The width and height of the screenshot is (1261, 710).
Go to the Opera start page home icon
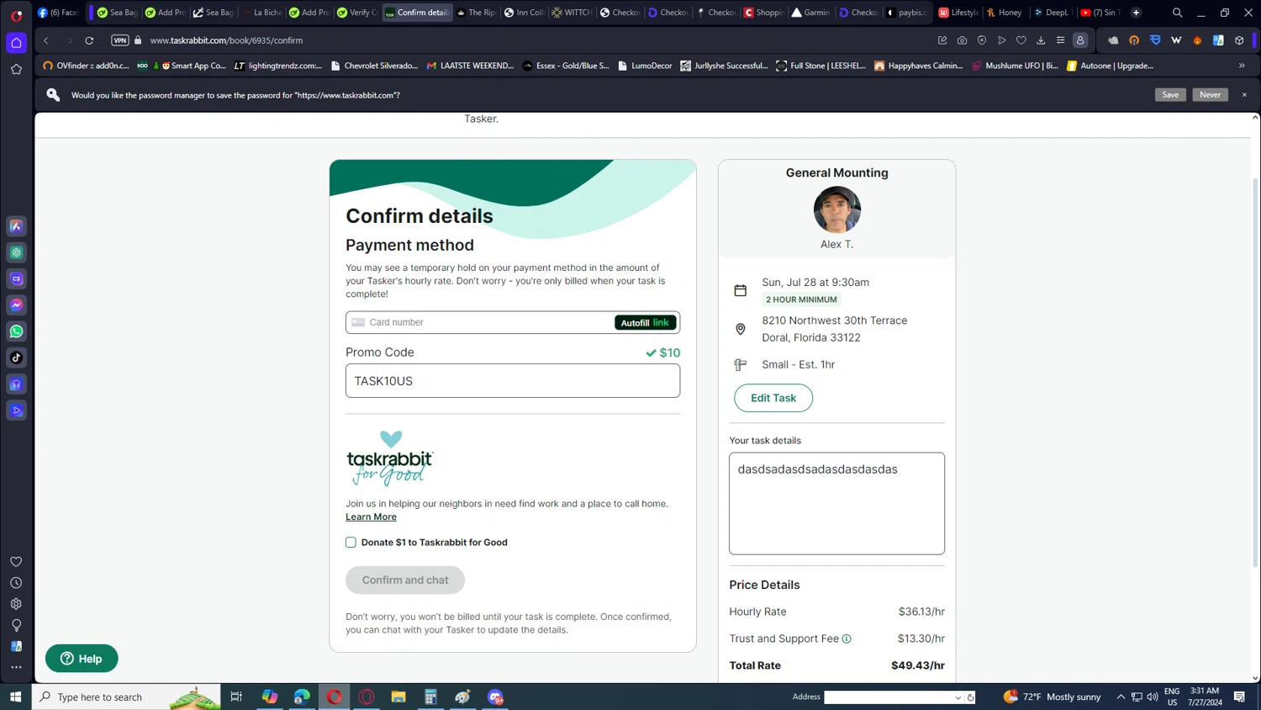point(16,43)
